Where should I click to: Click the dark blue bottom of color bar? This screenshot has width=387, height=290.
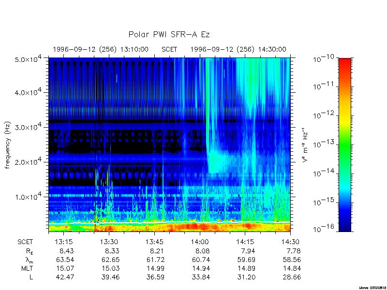(345, 226)
